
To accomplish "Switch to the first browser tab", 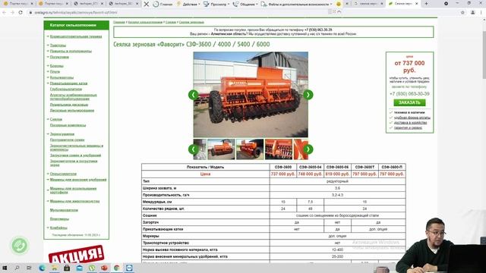I will click(17, 4).
